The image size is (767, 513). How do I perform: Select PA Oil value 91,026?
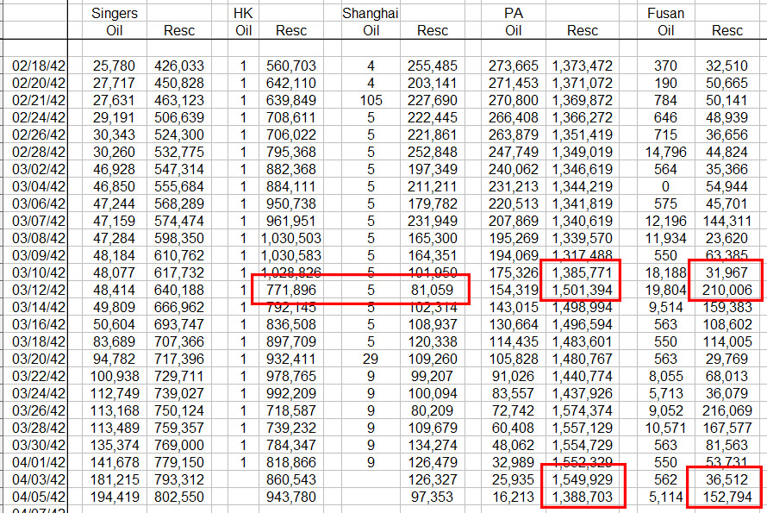click(513, 377)
